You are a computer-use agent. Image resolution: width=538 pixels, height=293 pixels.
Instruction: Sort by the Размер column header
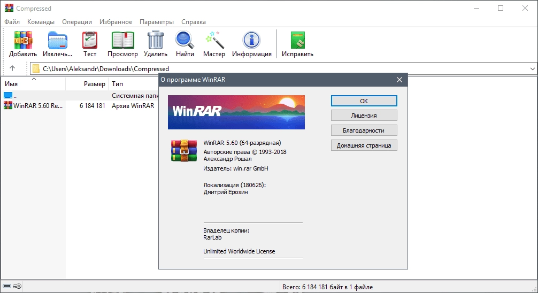point(87,84)
